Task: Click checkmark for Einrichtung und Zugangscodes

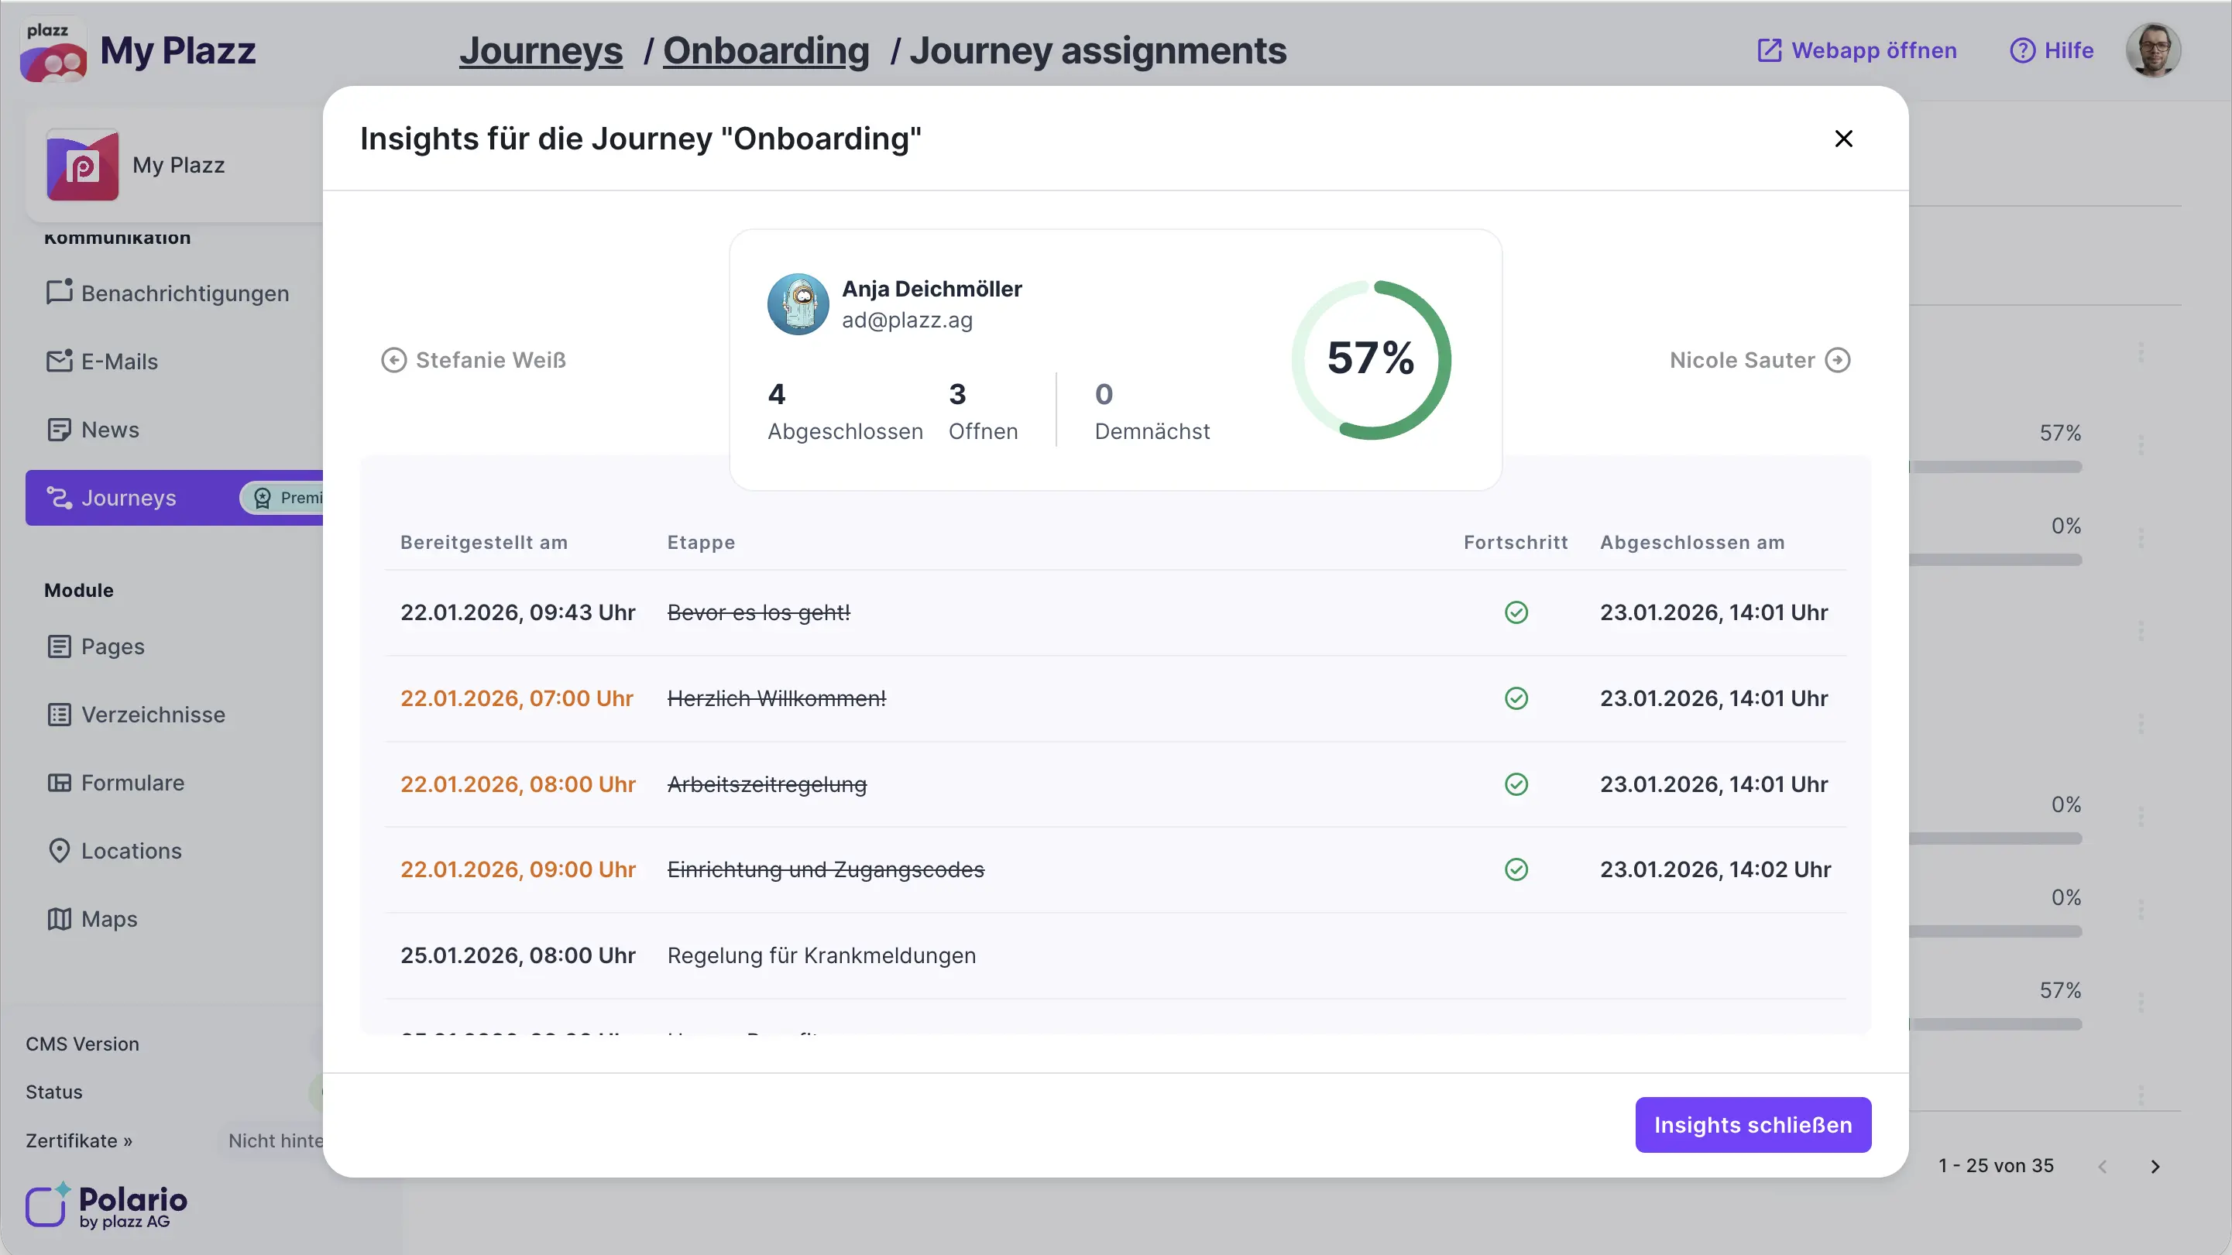Action: (x=1516, y=869)
